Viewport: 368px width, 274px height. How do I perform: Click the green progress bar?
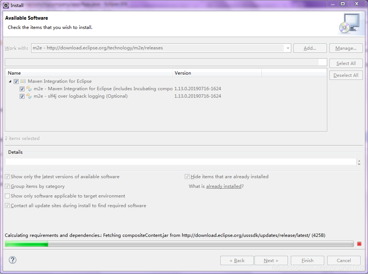pos(179,244)
